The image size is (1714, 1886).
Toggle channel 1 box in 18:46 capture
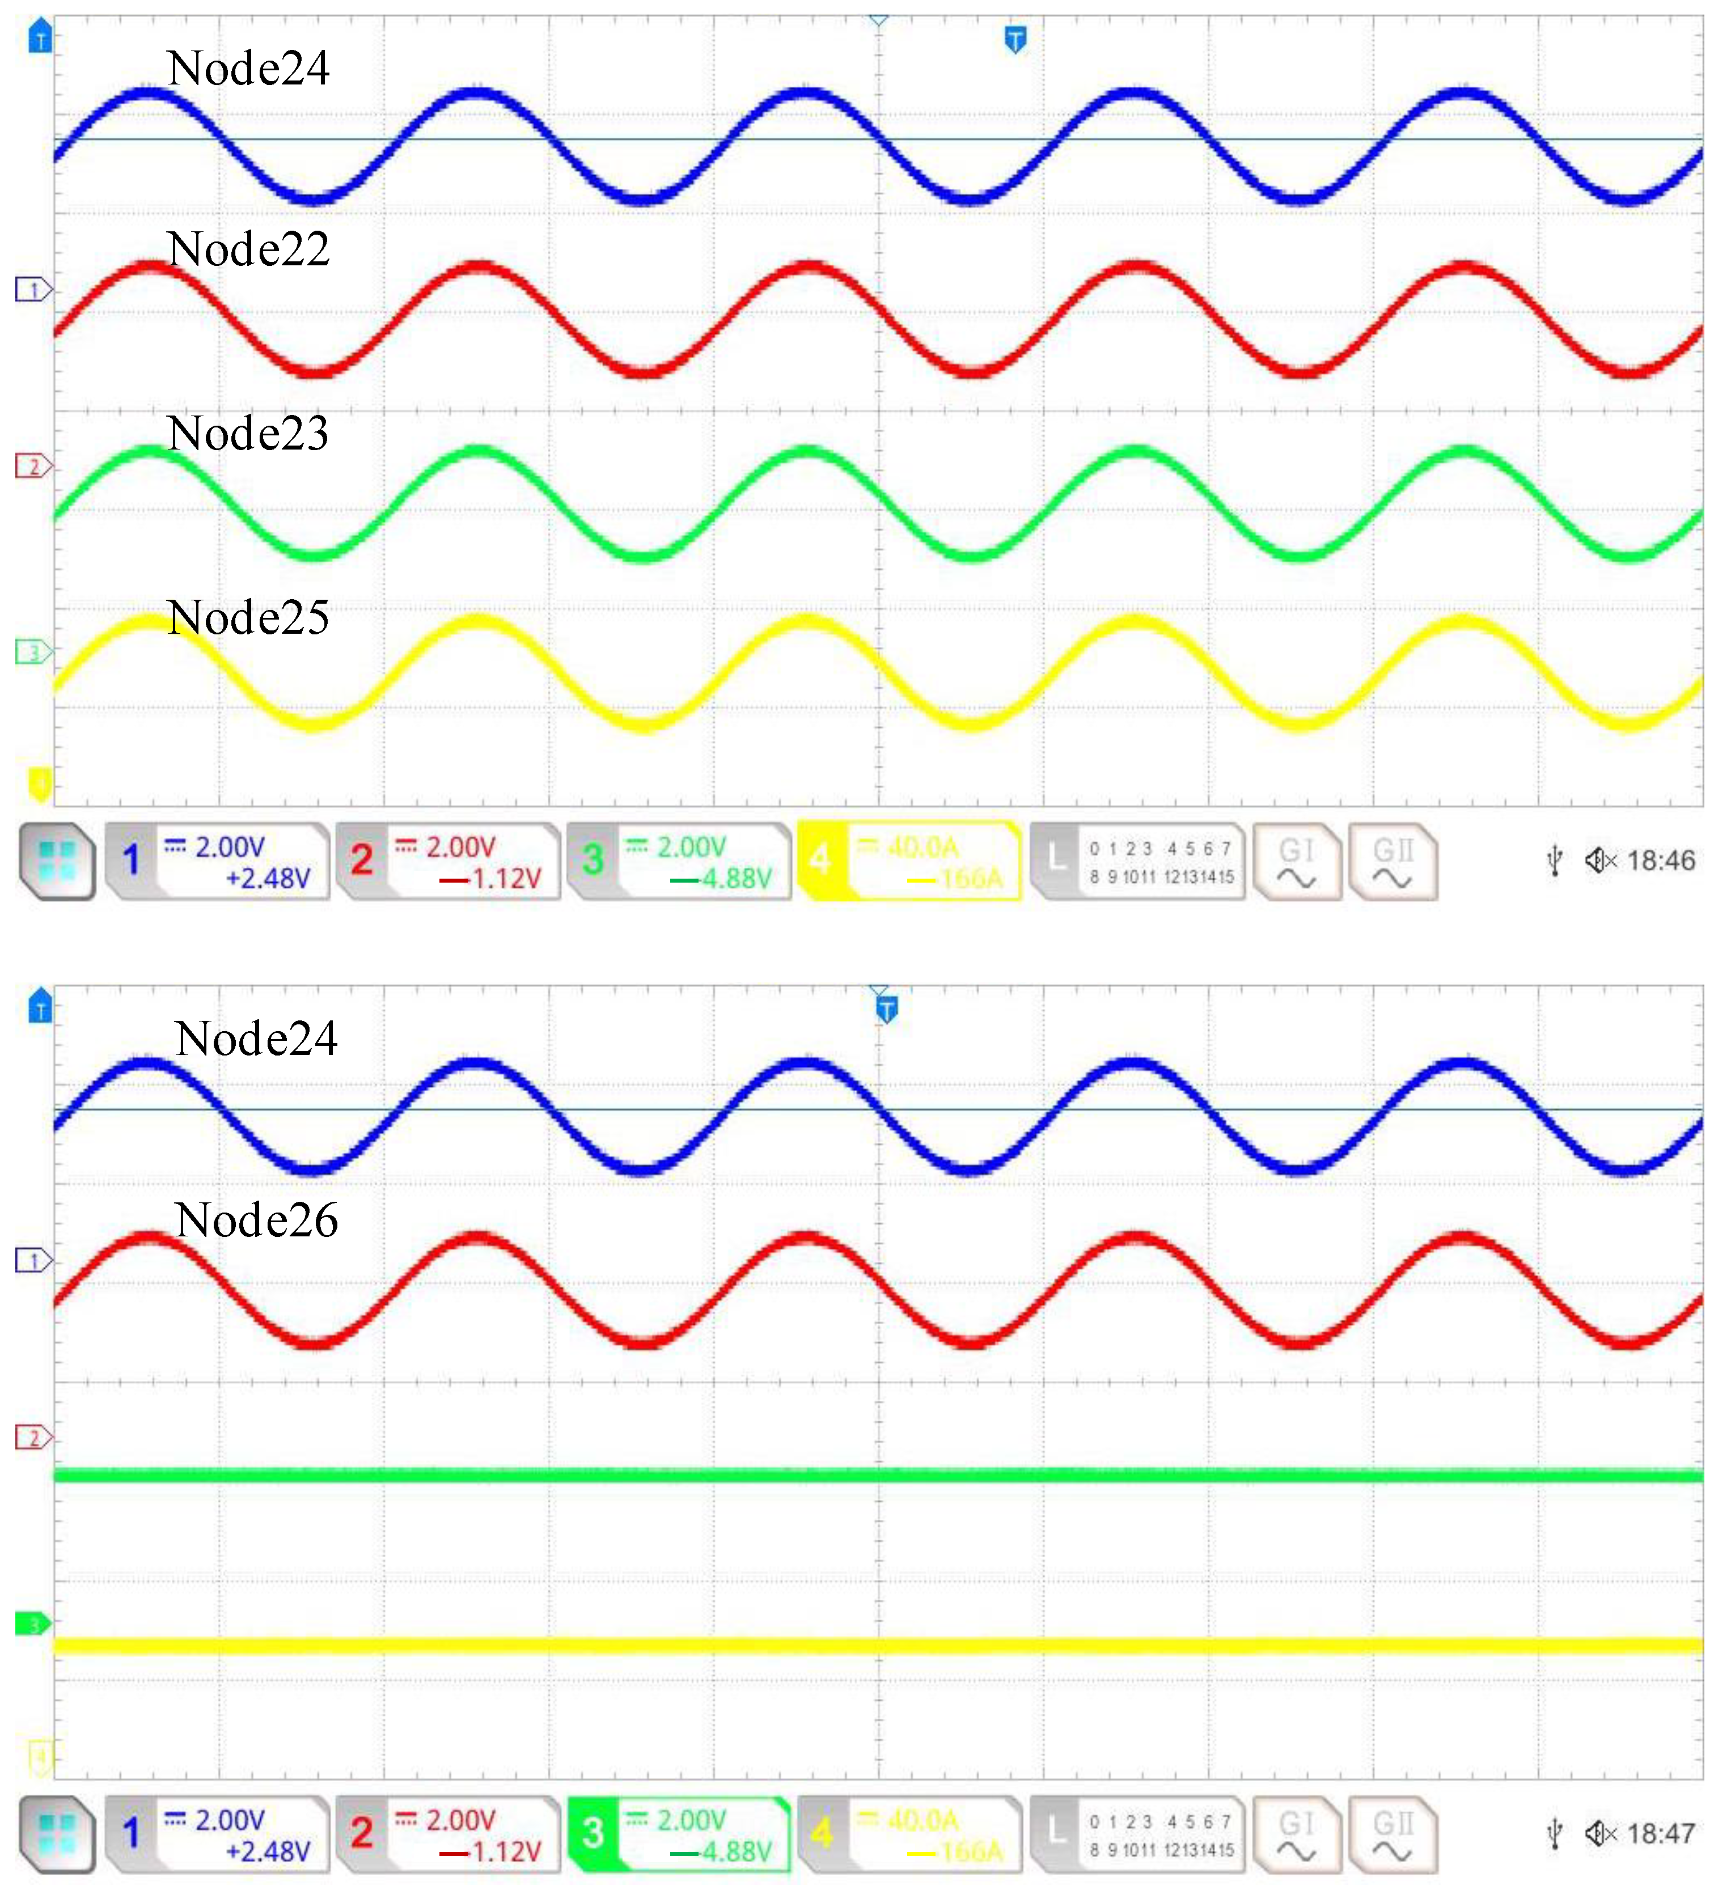coord(217,861)
